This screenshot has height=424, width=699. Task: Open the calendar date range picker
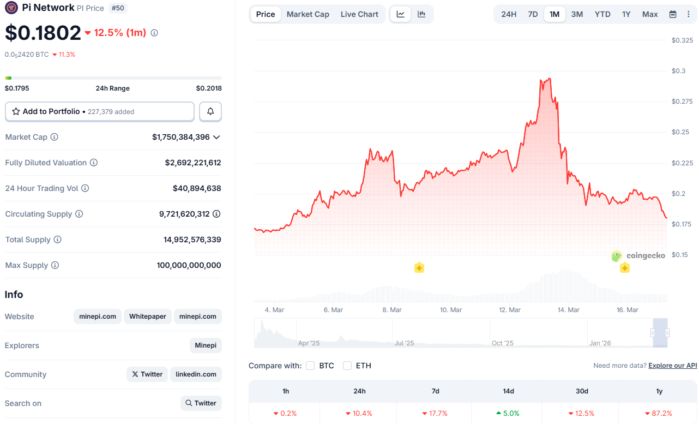(x=672, y=14)
